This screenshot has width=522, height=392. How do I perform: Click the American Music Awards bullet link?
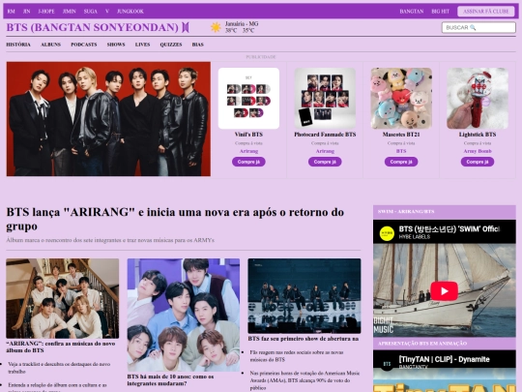[304, 380]
